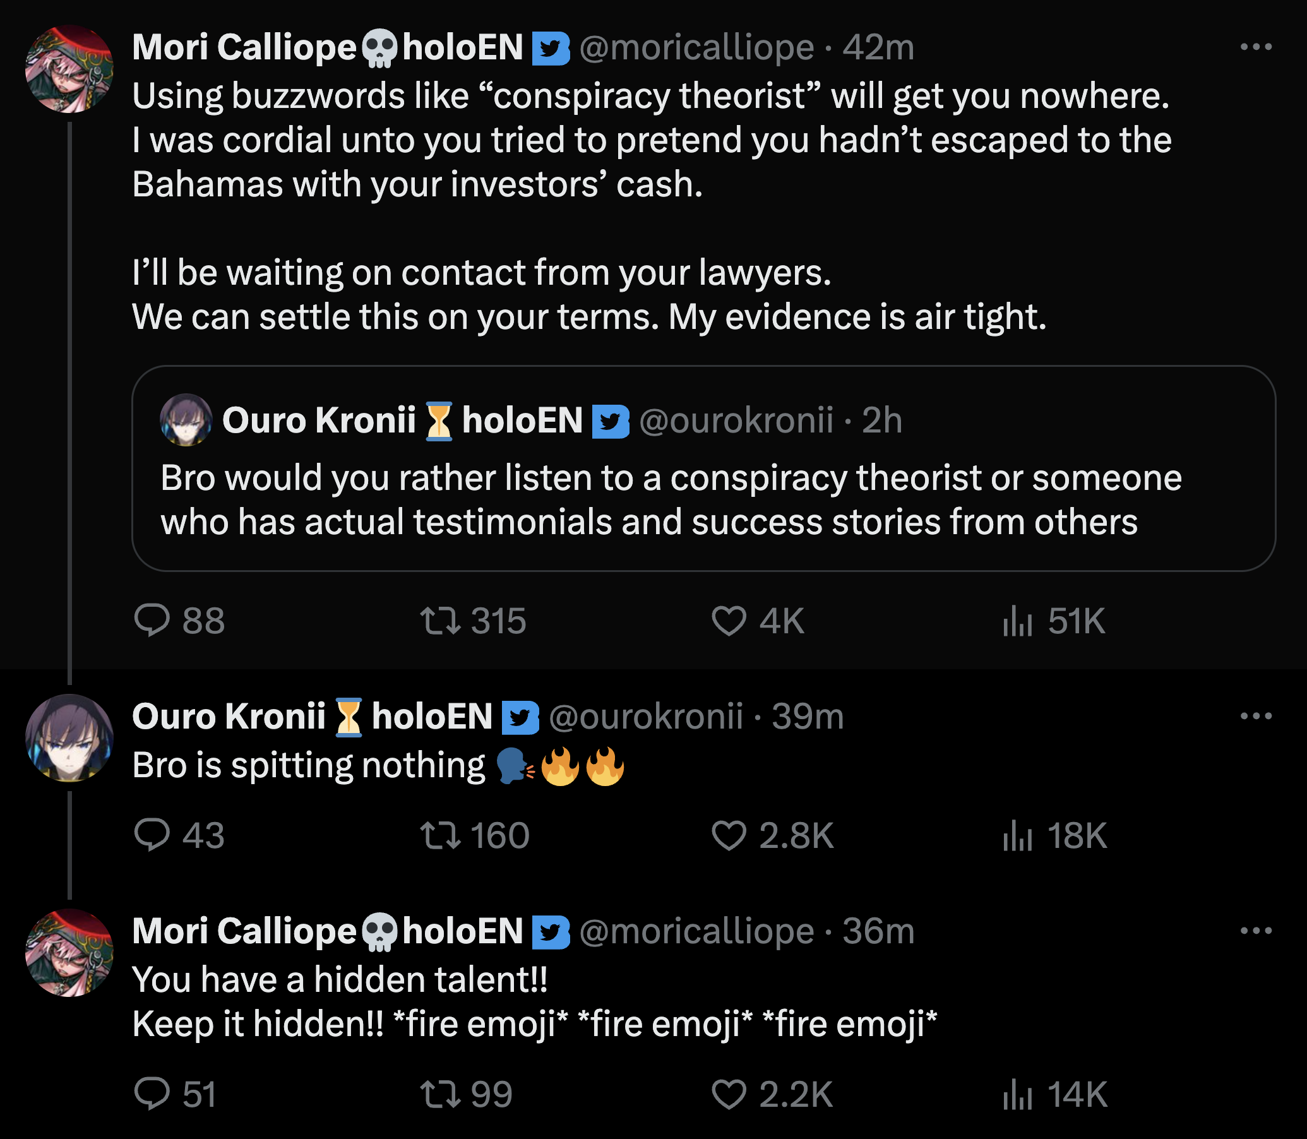
Task: Like the tweet with 2.2K likes
Action: point(729,1094)
